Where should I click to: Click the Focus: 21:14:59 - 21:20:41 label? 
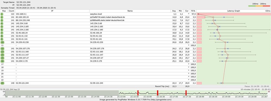257,86
